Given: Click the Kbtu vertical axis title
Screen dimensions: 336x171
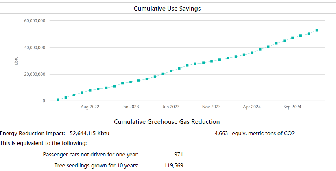Looking at the screenshot, I should (17, 61).
